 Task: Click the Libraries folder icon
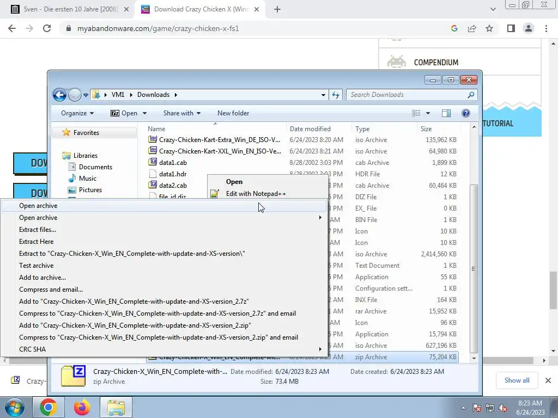66,155
